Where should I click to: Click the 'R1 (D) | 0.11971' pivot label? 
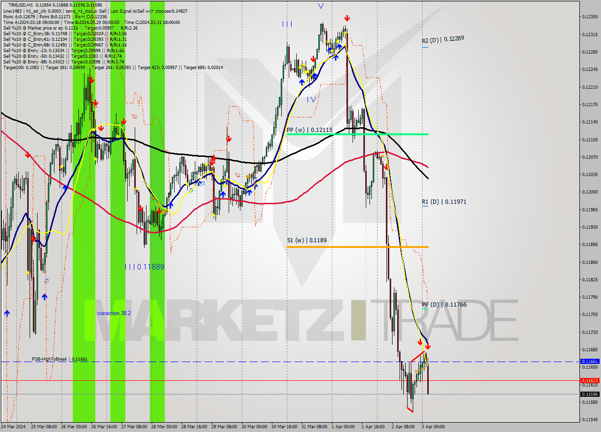click(444, 202)
